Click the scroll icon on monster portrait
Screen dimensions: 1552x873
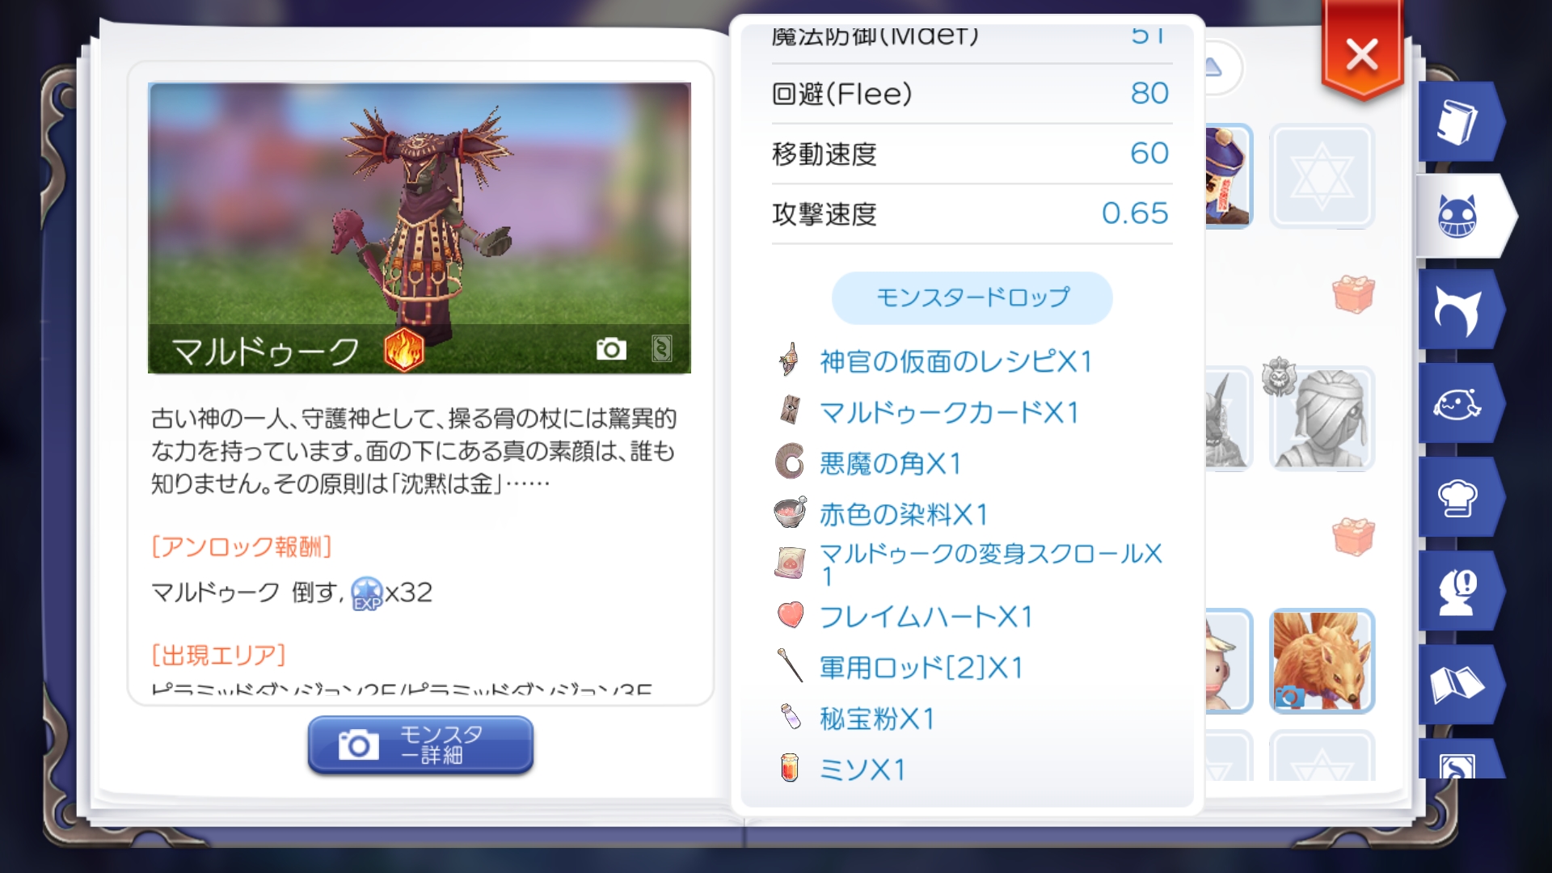click(661, 348)
